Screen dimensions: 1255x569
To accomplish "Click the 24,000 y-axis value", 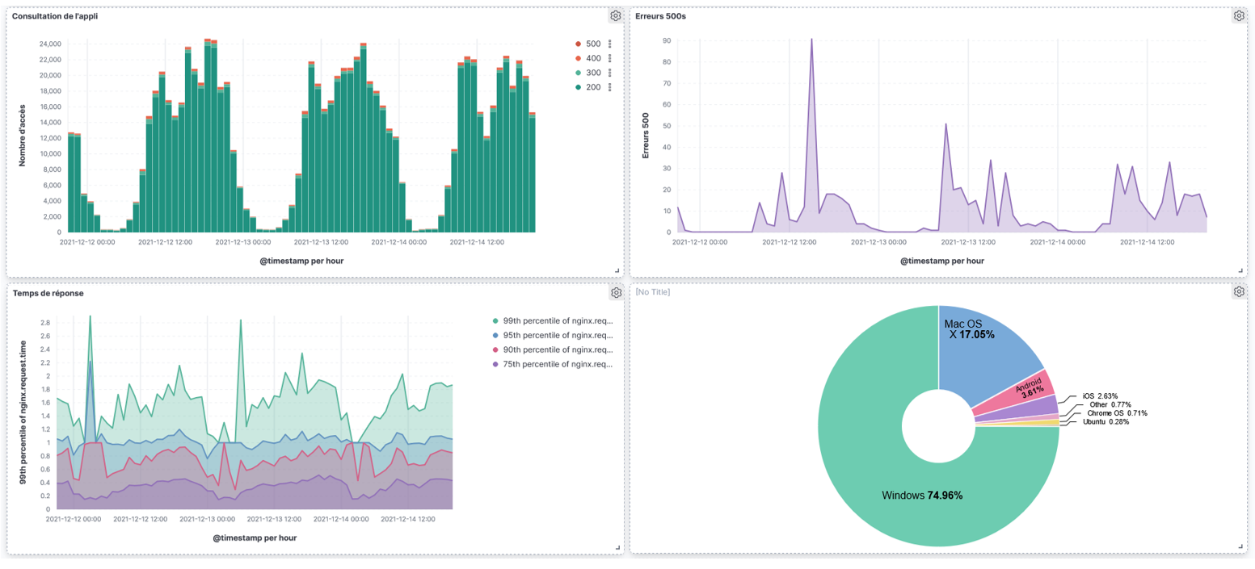I will 49,44.
